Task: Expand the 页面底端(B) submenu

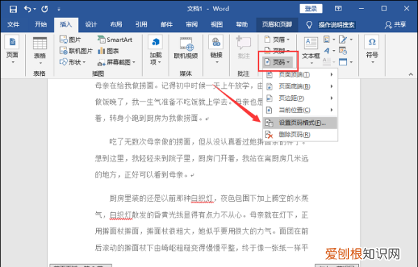Action: click(x=300, y=86)
